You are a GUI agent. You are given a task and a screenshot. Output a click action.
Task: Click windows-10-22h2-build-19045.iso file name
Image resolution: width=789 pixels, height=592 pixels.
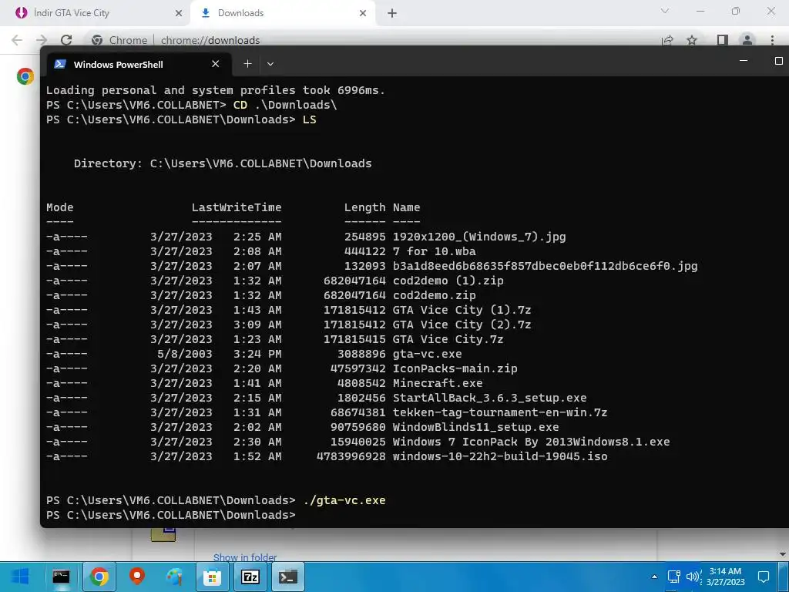coord(500,456)
